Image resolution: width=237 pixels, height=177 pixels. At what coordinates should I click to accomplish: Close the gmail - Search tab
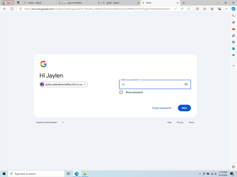pyautogui.click(x=138, y=3)
